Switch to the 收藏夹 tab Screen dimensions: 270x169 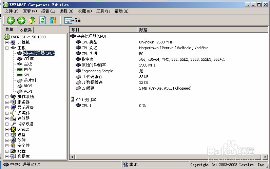coord(26,30)
